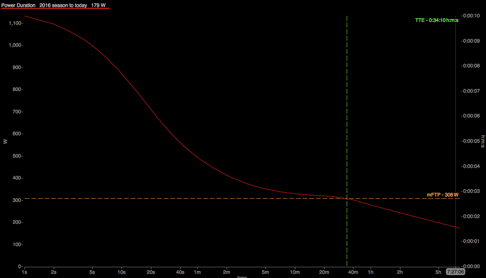This screenshot has height=278, width=486.
Task: Click the 5m tick on time axis
Action: tap(265, 272)
